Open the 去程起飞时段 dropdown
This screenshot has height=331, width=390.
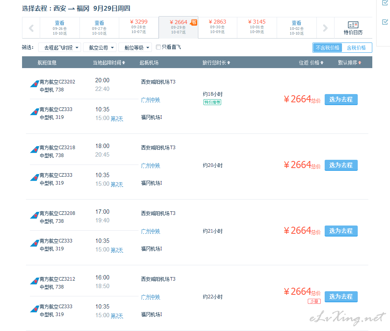click(60, 48)
